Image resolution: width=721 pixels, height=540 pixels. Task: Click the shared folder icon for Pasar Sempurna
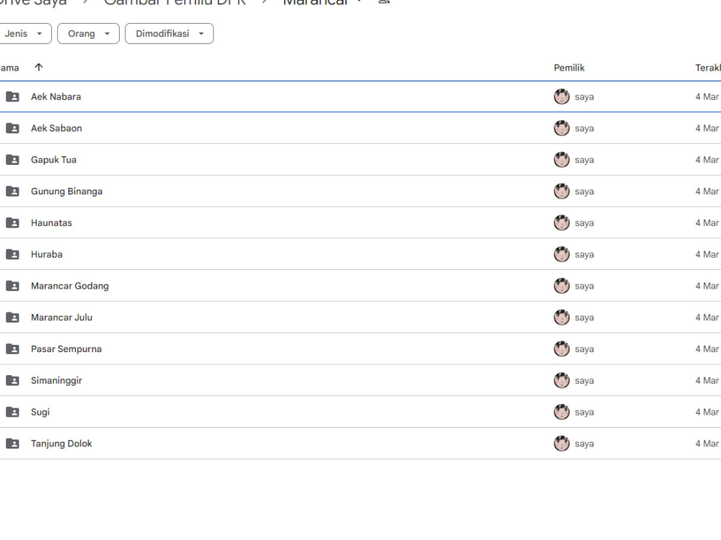tap(12, 349)
